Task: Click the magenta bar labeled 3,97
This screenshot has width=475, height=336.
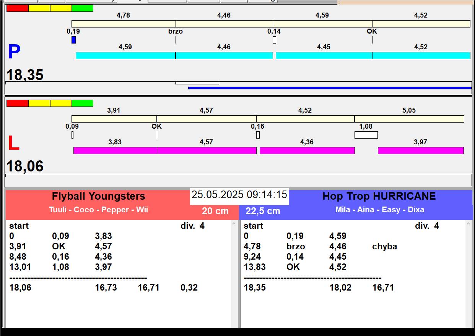Action: click(x=421, y=150)
